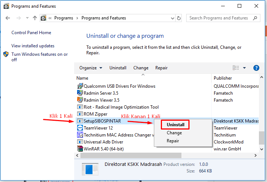Open the More view options dropdown arrow
The height and width of the screenshot is (182, 267).
244,68
